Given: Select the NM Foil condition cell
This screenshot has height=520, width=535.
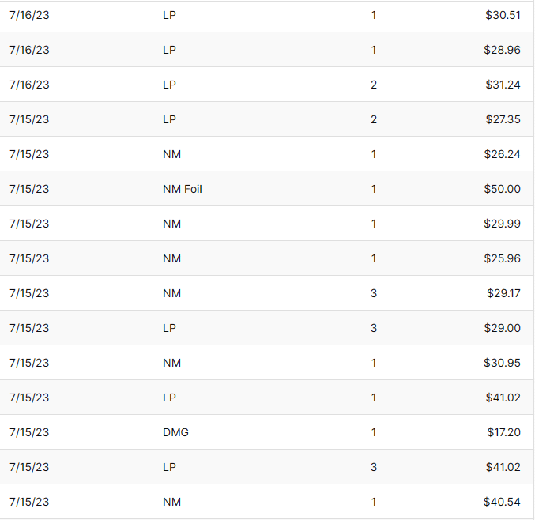Looking at the screenshot, I should (182, 189).
